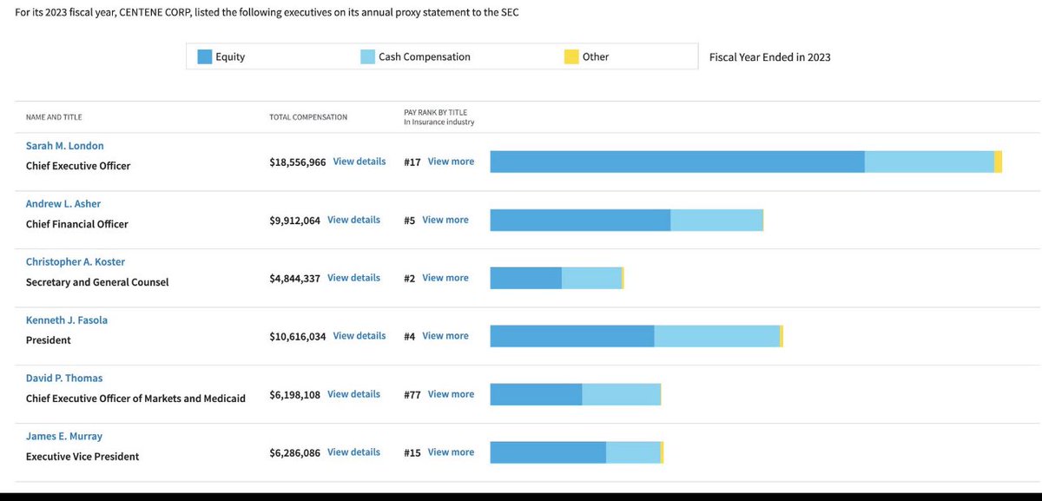Open Christopher A. Koster's profile link
The height and width of the screenshot is (501, 1042).
[x=76, y=262]
